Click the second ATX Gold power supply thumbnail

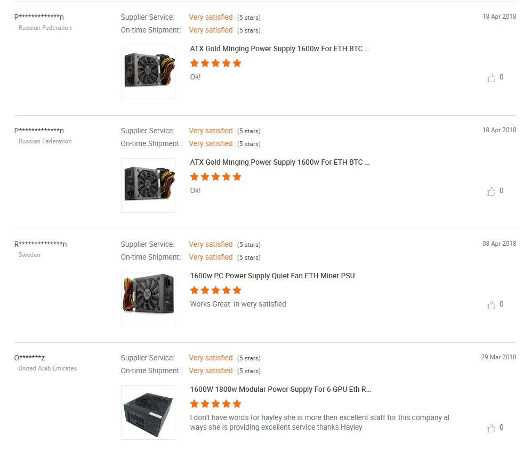click(x=148, y=186)
